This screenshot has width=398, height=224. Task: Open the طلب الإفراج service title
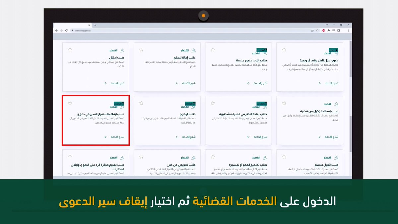point(188,114)
